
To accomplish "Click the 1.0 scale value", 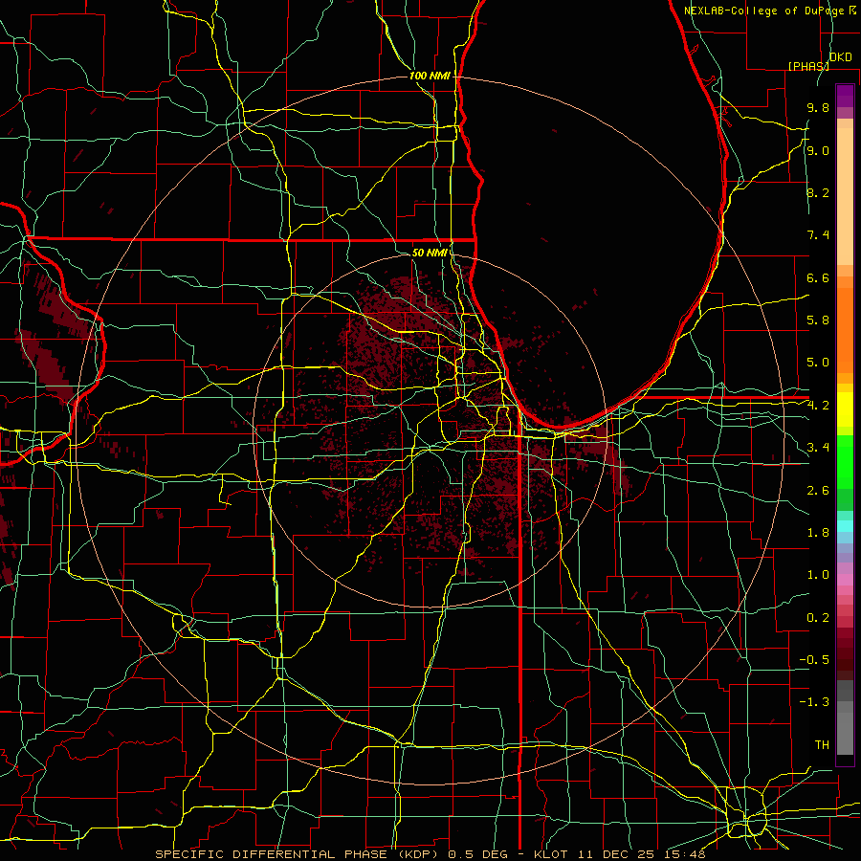I will pos(818,575).
